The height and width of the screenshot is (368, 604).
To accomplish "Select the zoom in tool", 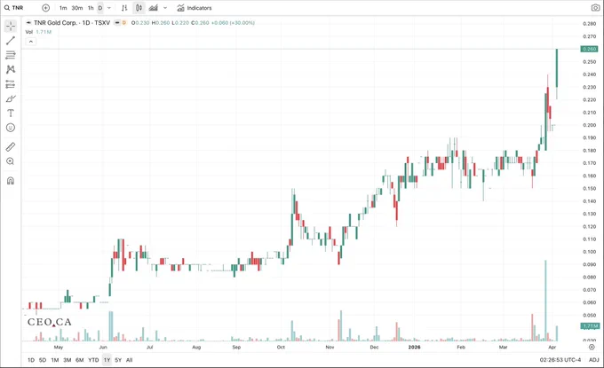I will (11, 161).
